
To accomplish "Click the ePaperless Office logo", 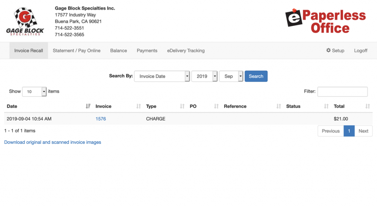I will [x=325, y=21].
